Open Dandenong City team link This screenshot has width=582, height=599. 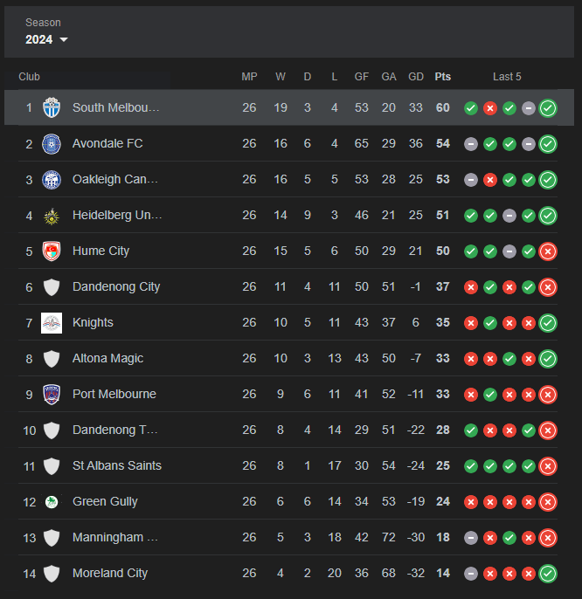(115, 286)
